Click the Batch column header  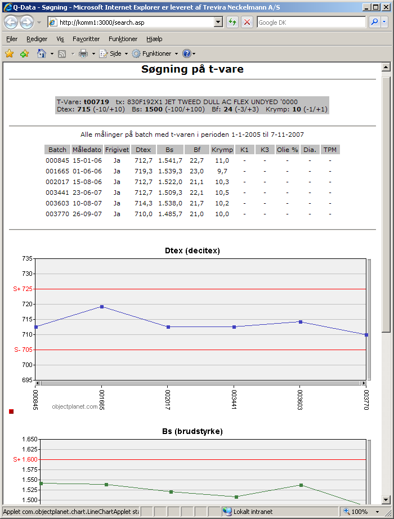tap(57, 150)
